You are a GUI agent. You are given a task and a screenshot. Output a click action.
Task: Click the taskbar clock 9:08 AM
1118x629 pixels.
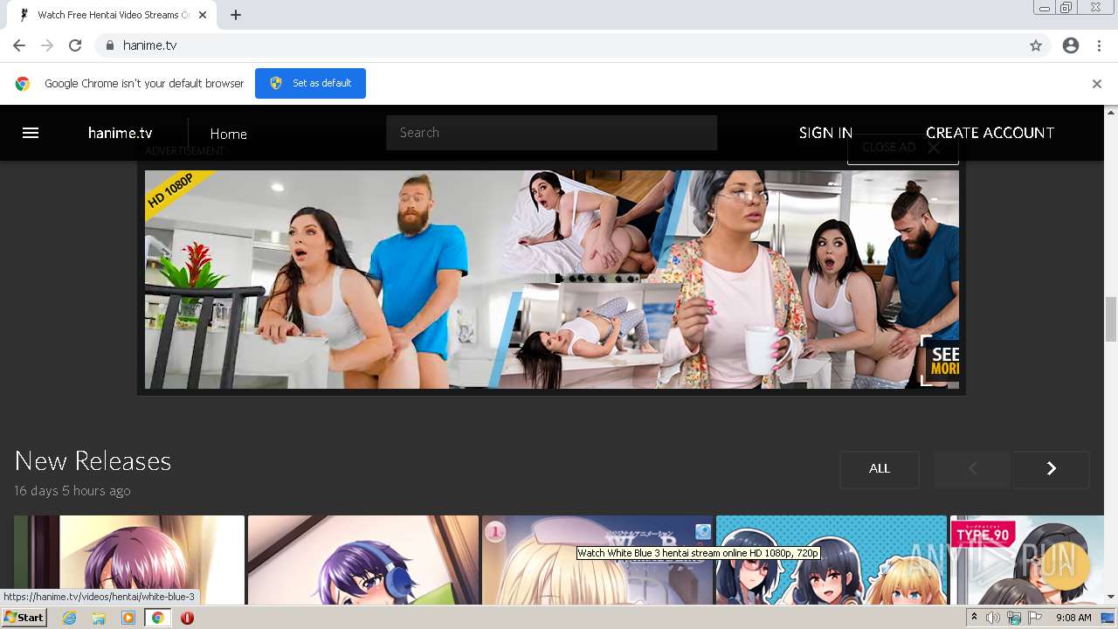tap(1073, 618)
